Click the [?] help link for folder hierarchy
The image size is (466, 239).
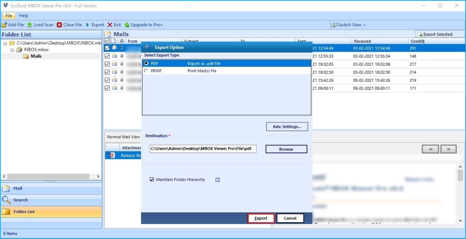click(x=218, y=180)
